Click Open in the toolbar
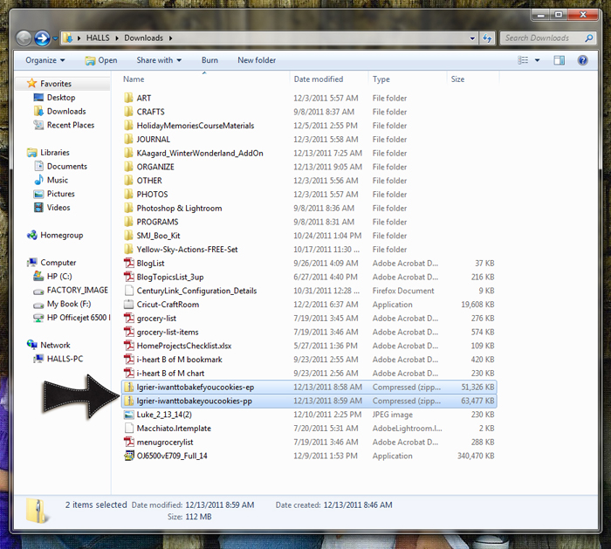 [x=101, y=60]
